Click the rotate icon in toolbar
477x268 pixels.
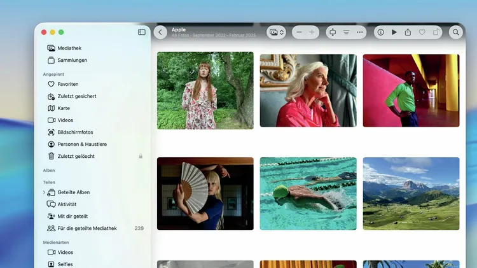(436, 32)
